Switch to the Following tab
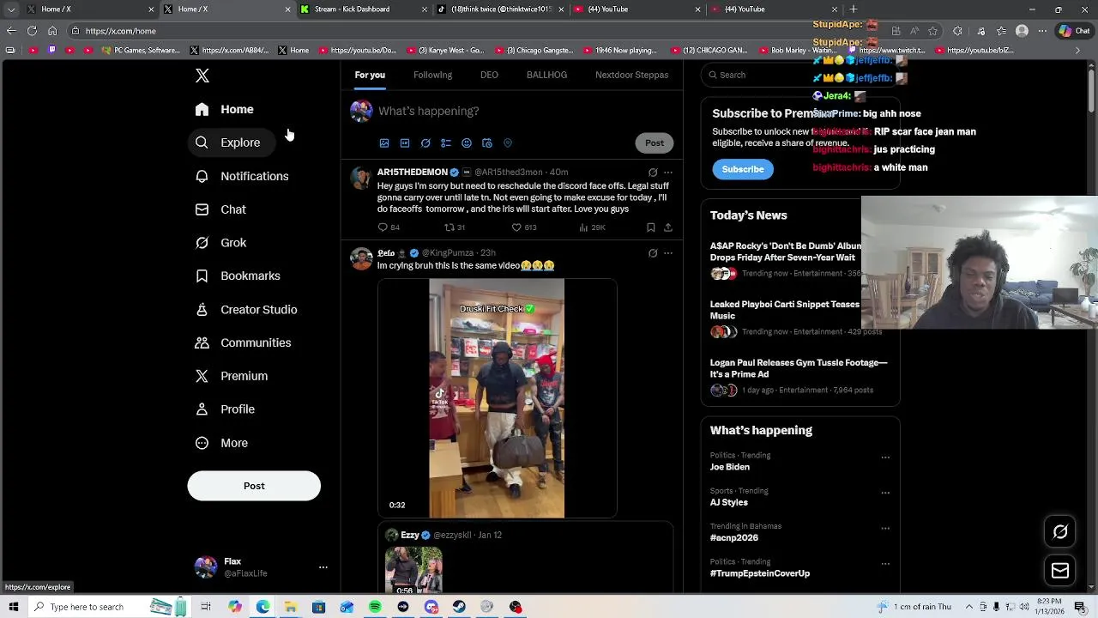1098x618 pixels. (432, 75)
